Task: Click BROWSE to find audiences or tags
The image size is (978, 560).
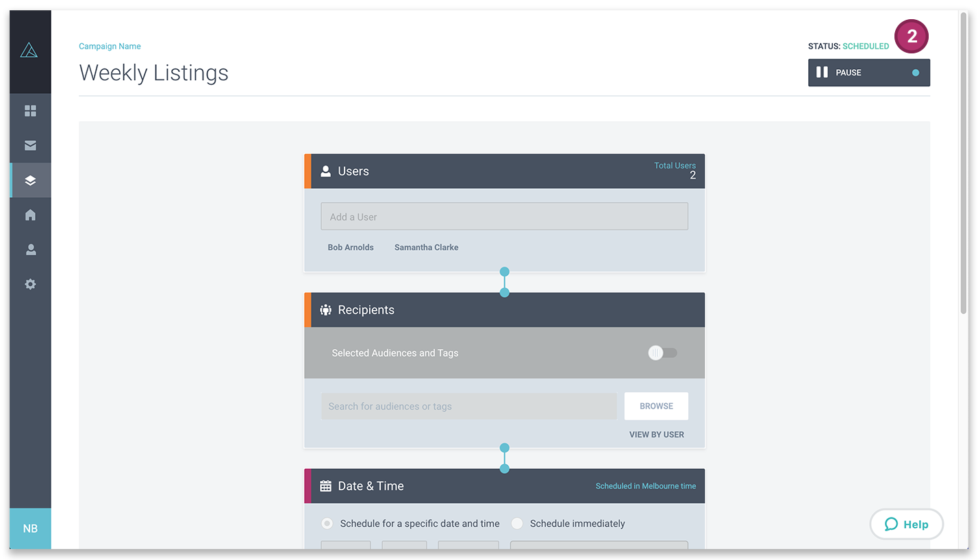Action: [x=655, y=406]
